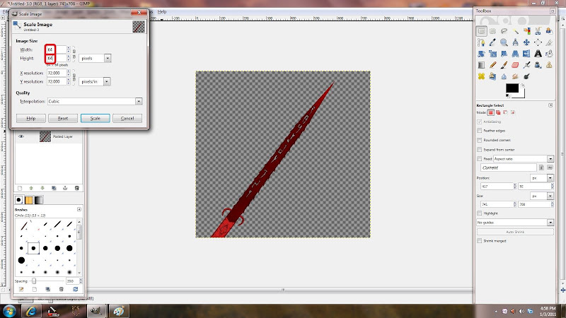
Task: Select the Rectangle Select tool in Toolbox
Action: pos(481,31)
